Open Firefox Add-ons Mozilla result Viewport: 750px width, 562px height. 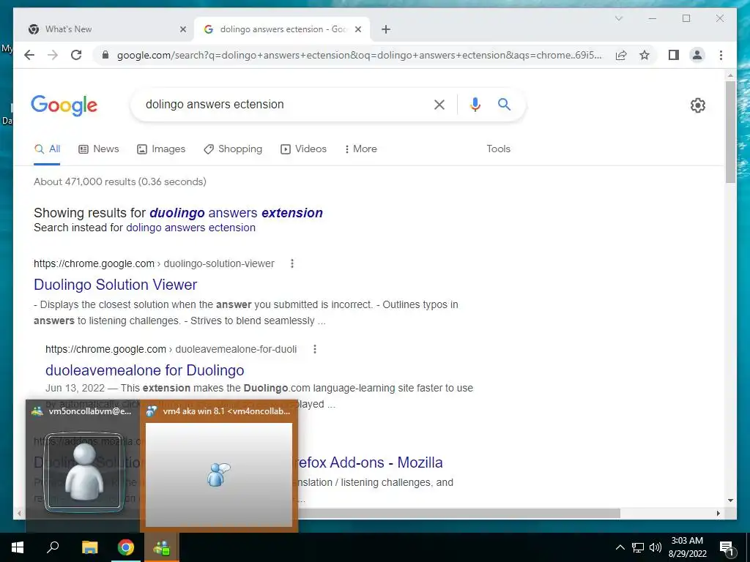[371, 462]
